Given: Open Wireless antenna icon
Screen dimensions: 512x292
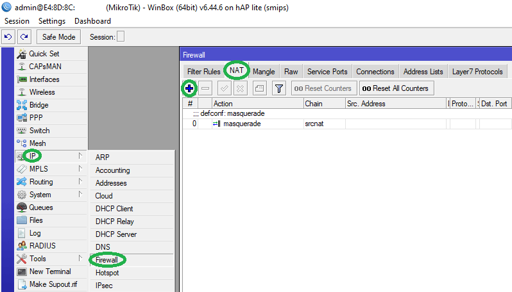Looking at the screenshot, I should pos(22,92).
